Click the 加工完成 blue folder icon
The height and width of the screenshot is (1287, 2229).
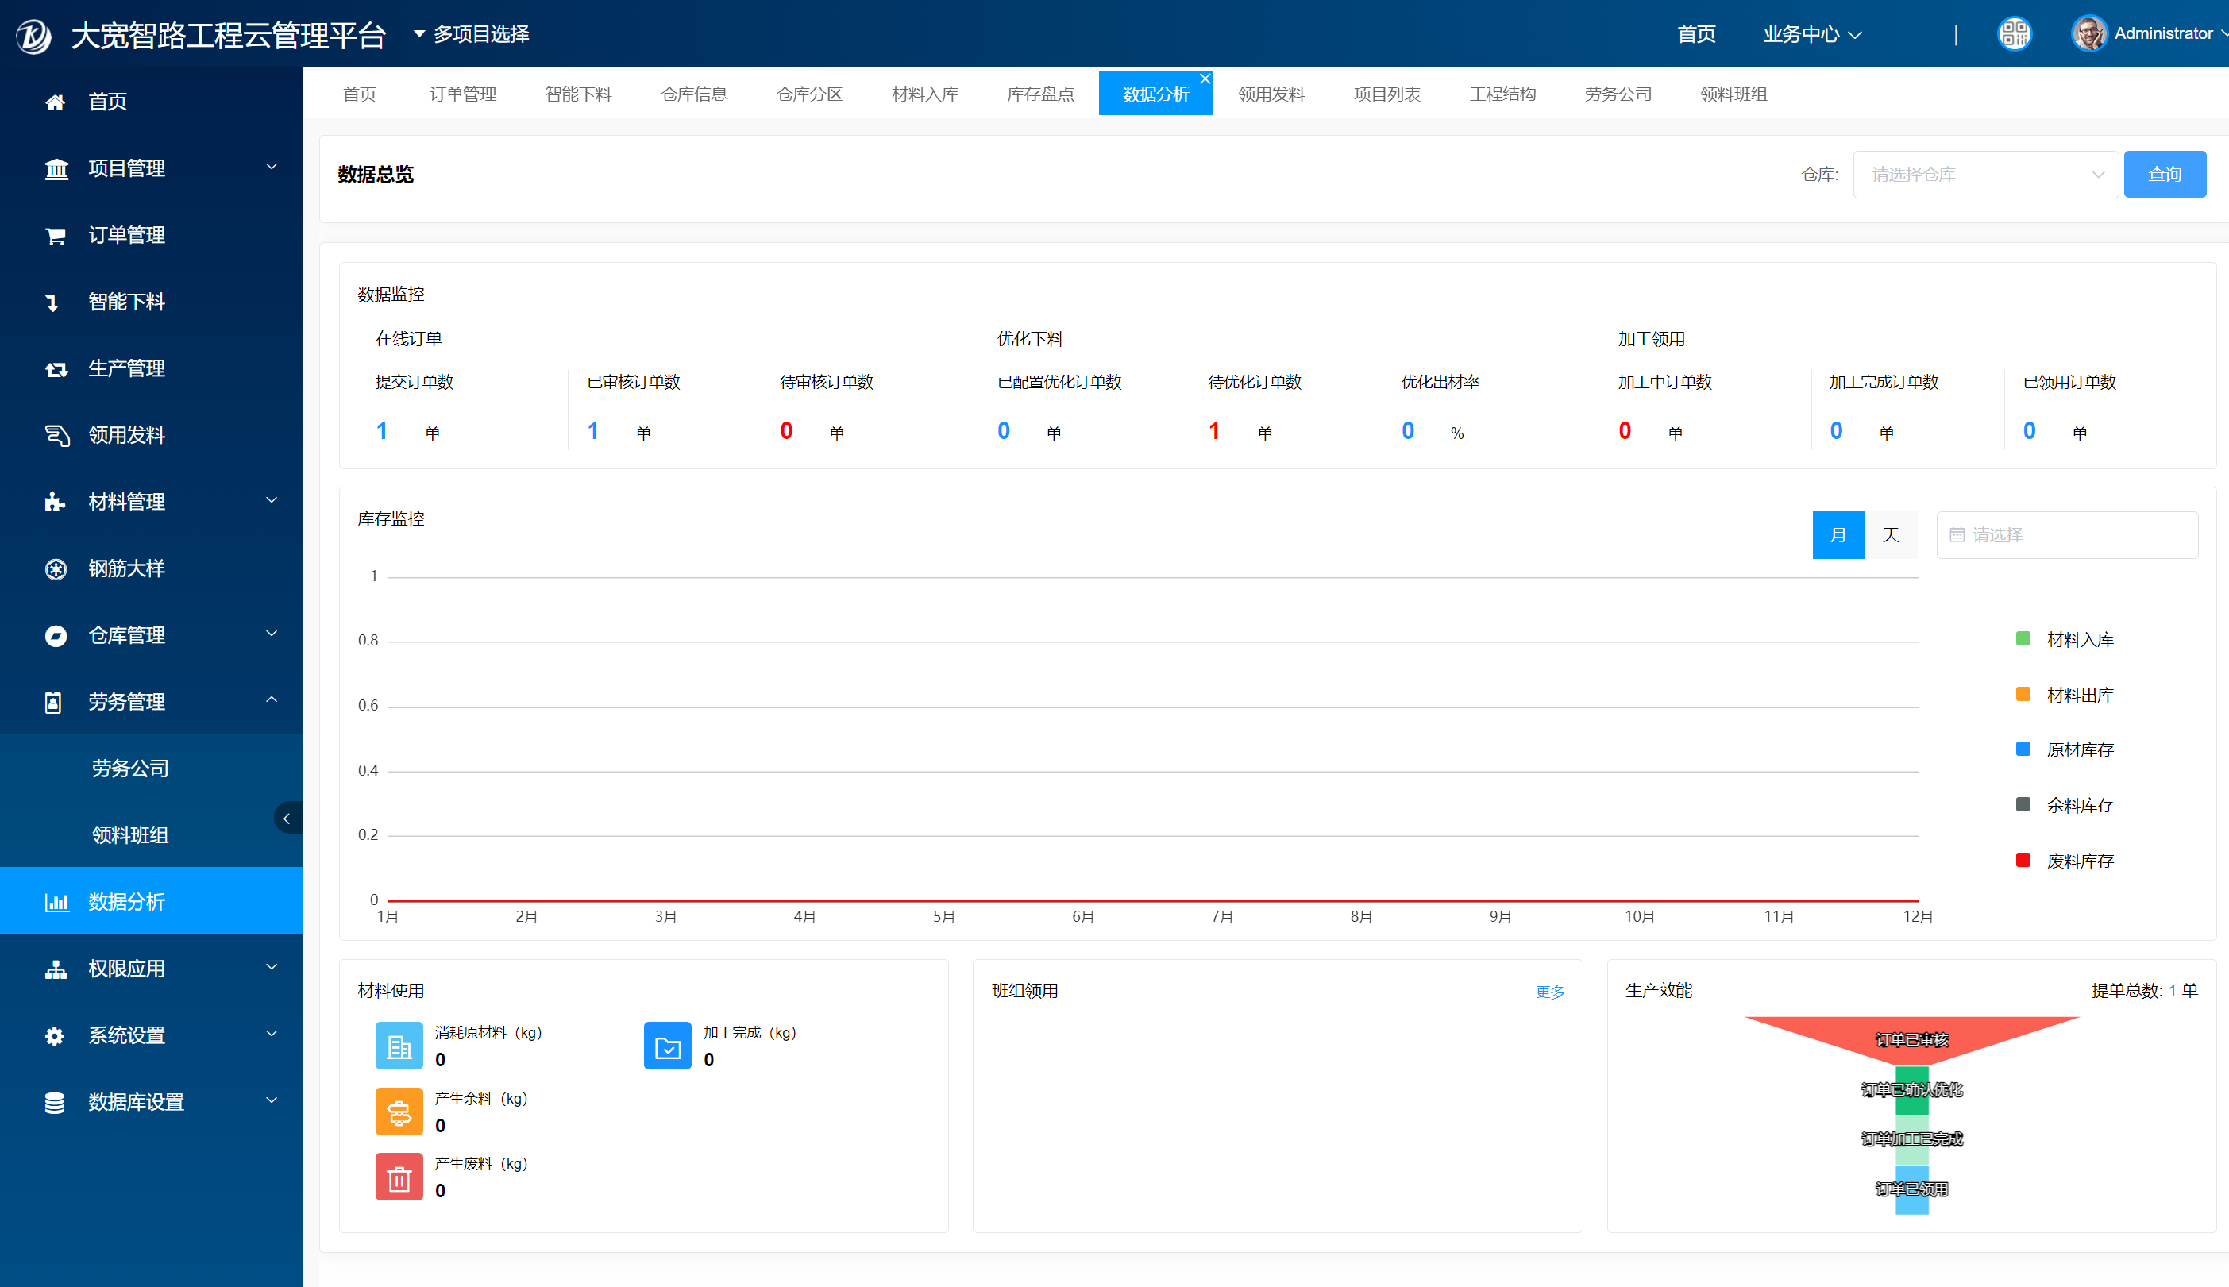(668, 1046)
